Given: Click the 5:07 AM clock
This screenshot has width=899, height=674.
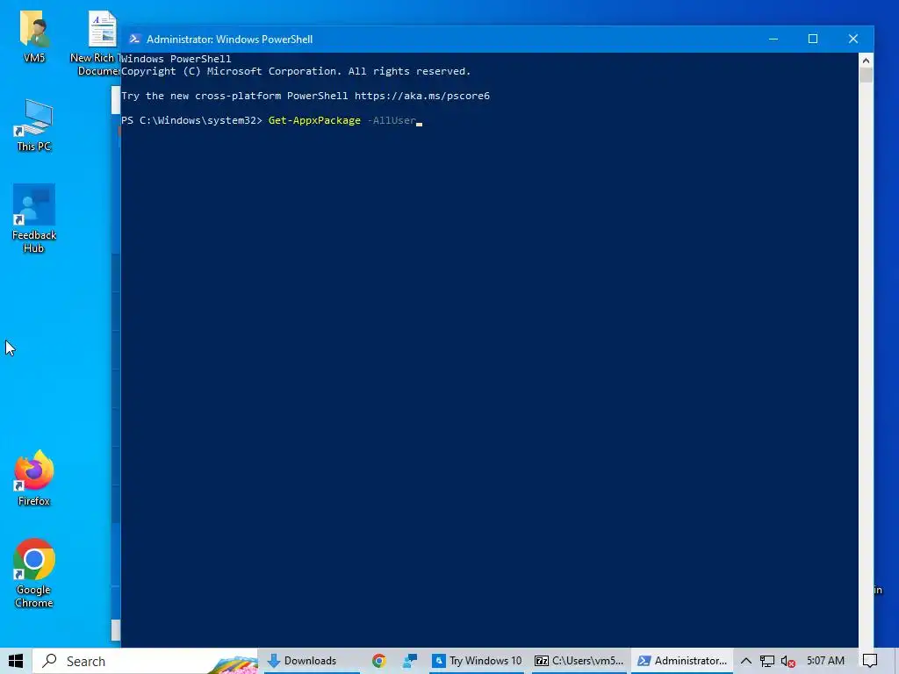Looking at the screenshot, I should 825,661.
